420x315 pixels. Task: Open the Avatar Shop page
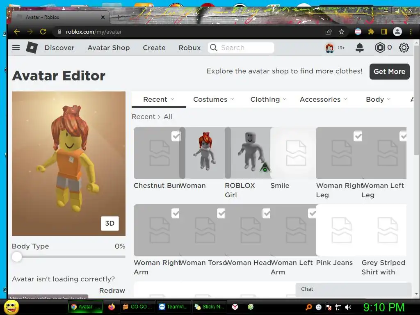tap(108, 48)
